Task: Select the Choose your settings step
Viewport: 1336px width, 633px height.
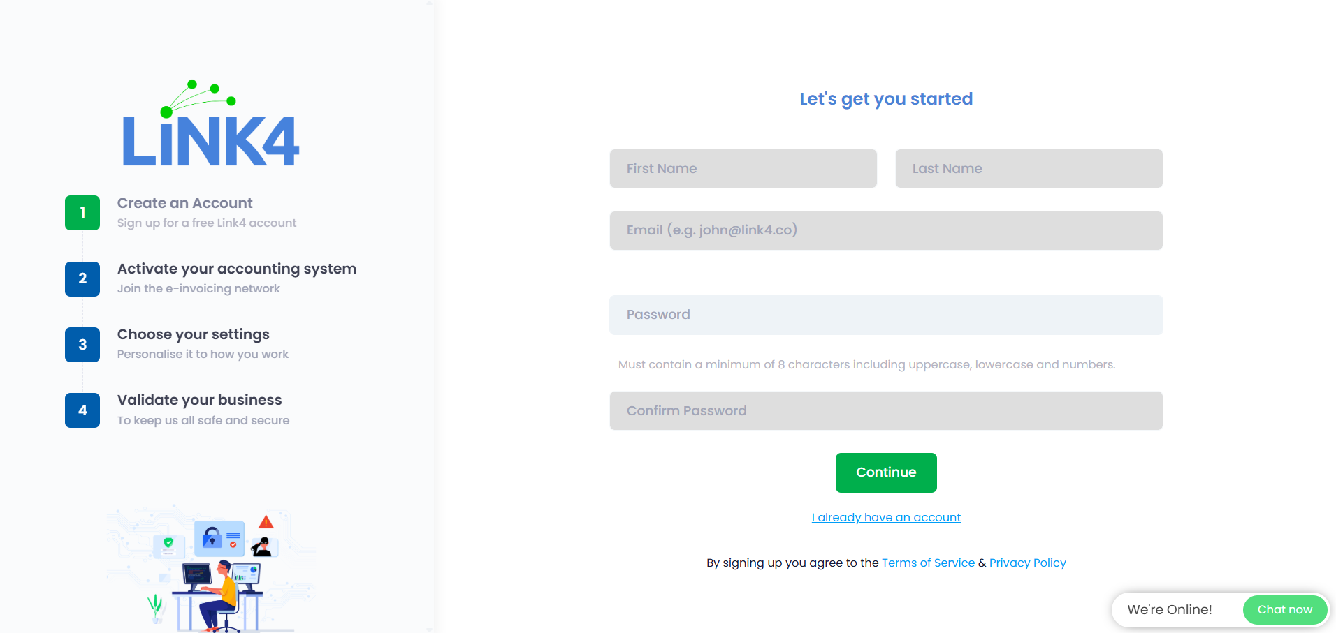Action: [193, 334]
